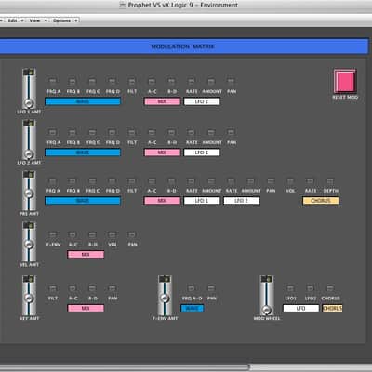Image resolution: width=372 pixels, height=372 pixels.
Task: Click the VEL AMT fader
Action: click(29, 242)
